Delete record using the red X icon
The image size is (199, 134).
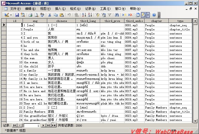[130, 15]
